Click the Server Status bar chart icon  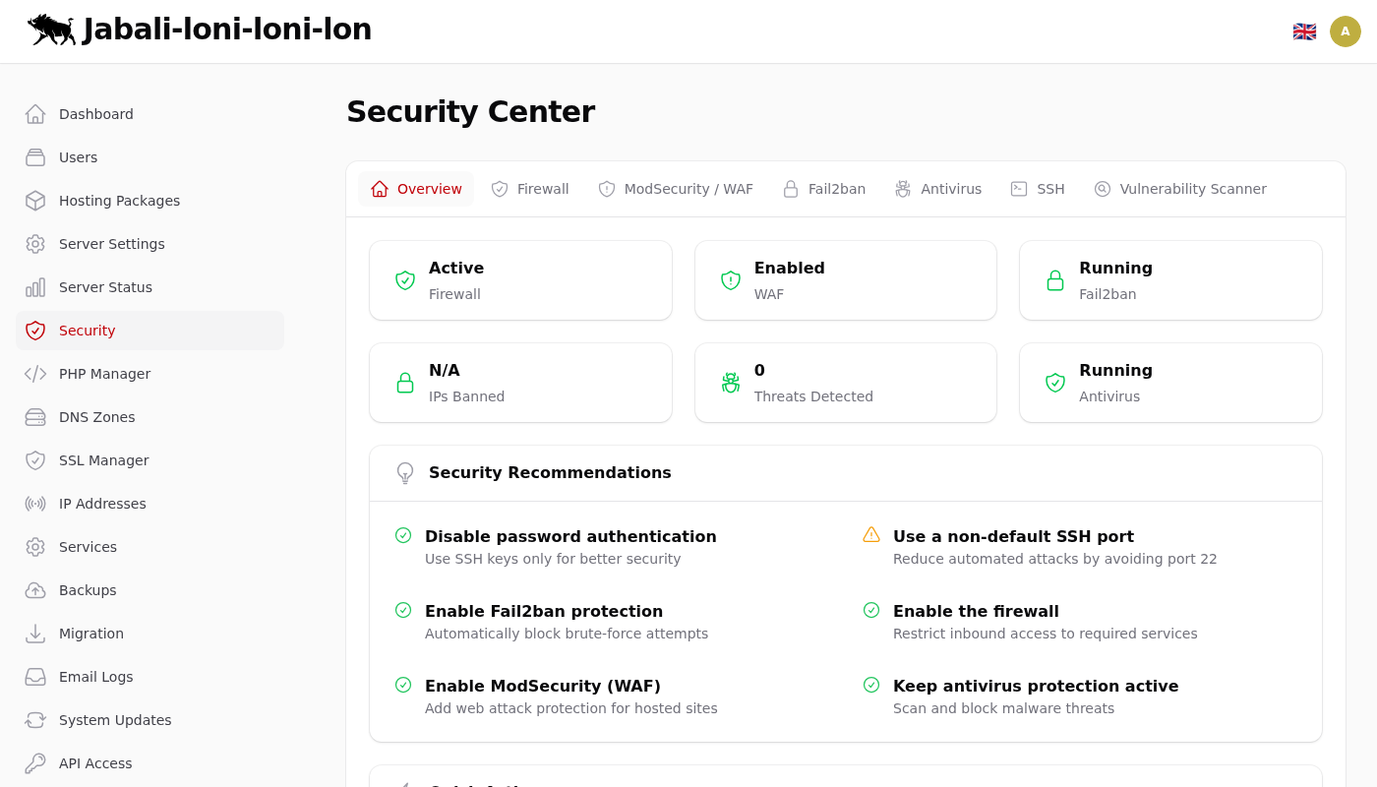pos(35,287)
